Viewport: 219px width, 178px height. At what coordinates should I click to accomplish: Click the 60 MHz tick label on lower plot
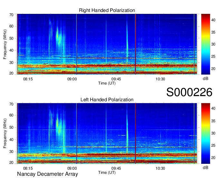coord(11,115)
